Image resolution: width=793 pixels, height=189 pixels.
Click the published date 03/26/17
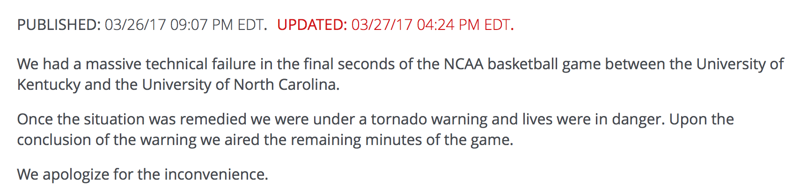[x=135, y=25]
